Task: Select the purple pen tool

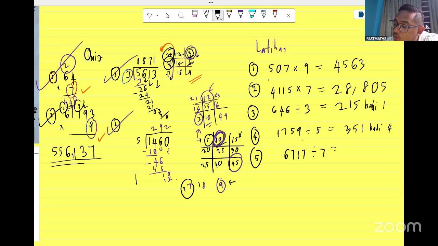Action: (x=241, y=14)
